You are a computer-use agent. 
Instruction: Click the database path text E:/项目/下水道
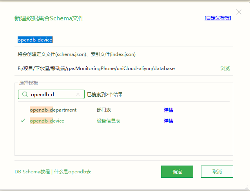[x=96, y=68]
